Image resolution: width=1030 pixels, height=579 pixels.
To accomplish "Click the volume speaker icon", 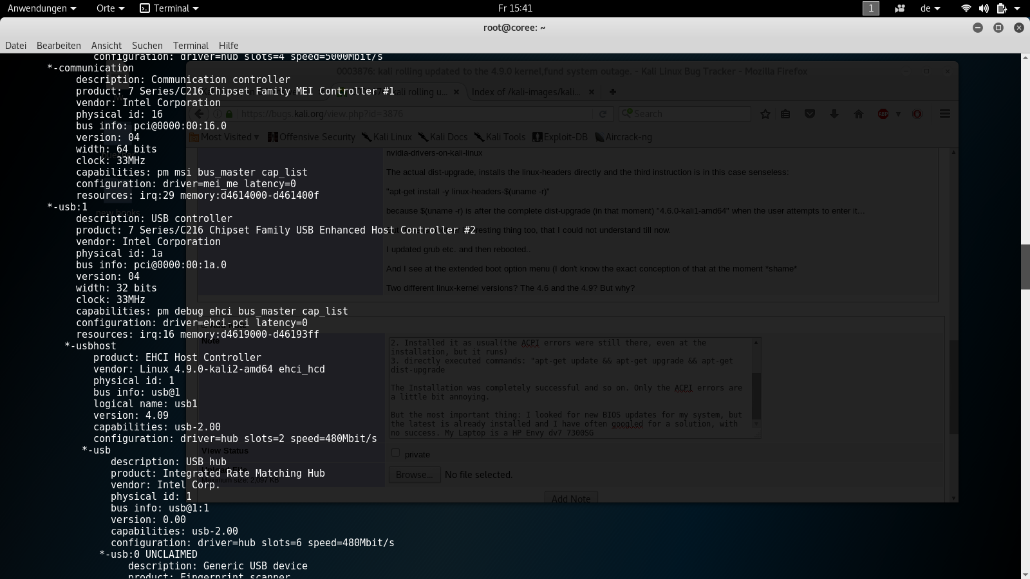I will point(984,8).
